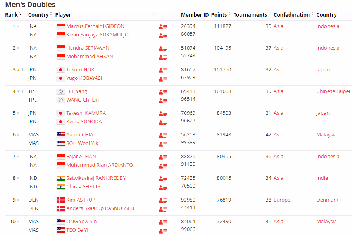Open Satwiksairaj RANKIREDDY player page

click(96, 178)
